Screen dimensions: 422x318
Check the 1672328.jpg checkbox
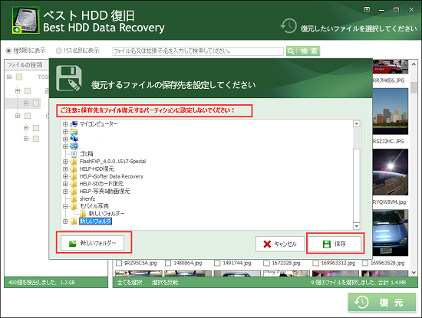(x=266, y=263)
